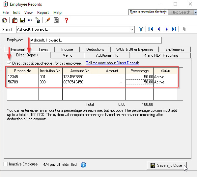
Task: Open Tell me more about Direct Deposit link
Action: point(112,63)
